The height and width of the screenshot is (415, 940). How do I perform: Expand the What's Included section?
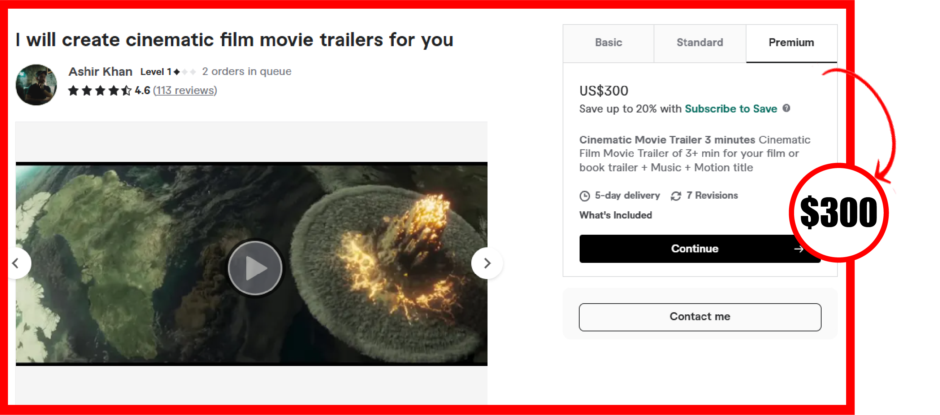pos(616,215)
